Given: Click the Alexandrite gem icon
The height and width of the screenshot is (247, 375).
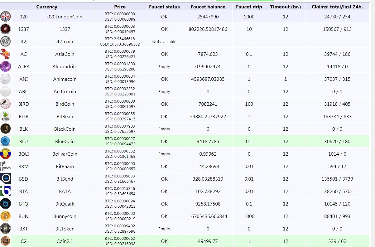Looking at the screenshot, I should pos(6,66).
